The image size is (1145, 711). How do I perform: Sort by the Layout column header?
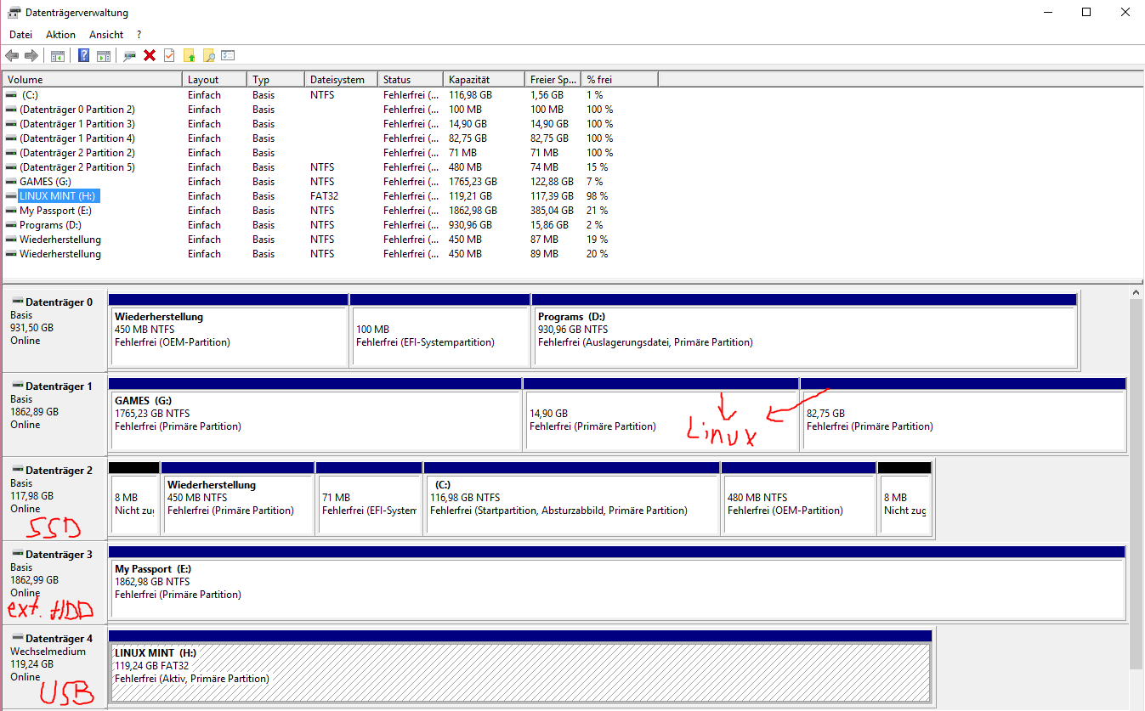(215, 80)
